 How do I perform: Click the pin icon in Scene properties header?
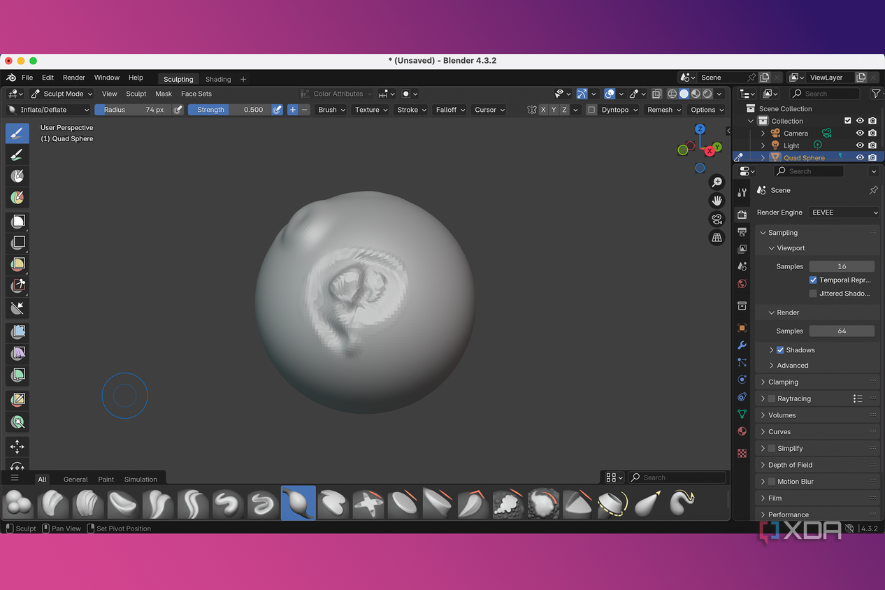[x=873, y=190]
